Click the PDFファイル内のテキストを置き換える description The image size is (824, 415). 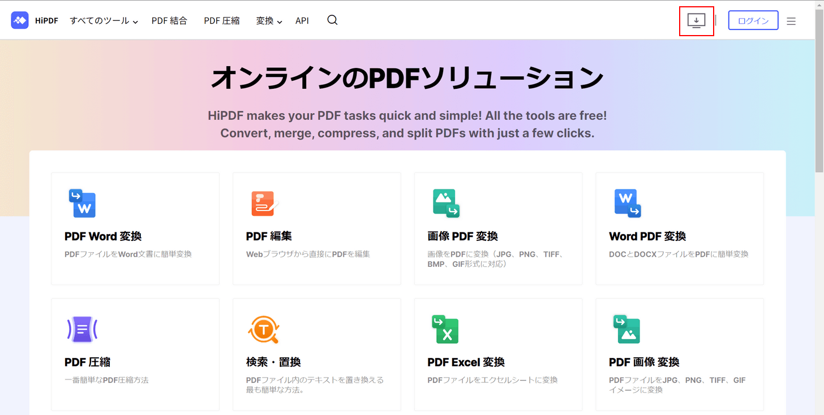click(315, 385)
